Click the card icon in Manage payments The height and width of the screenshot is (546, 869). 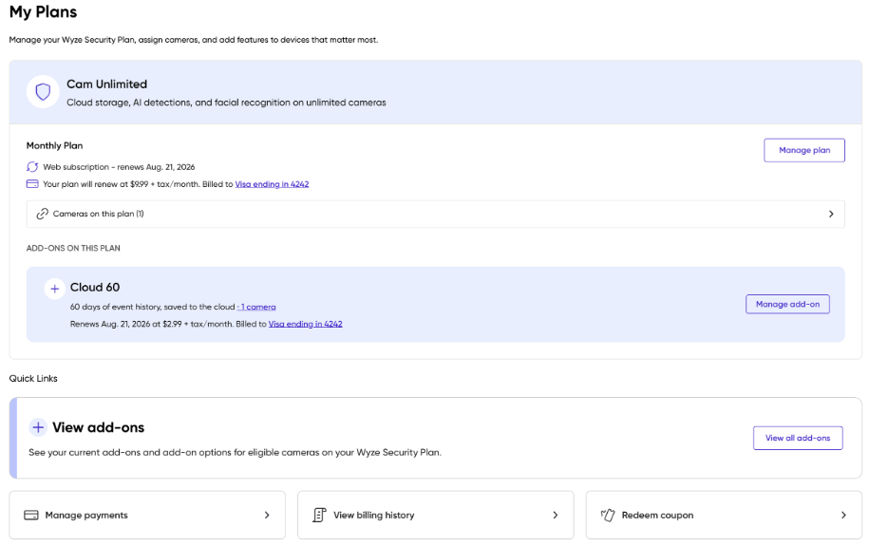click(31, 515)
